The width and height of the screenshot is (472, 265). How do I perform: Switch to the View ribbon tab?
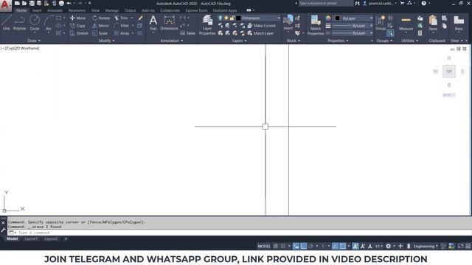[95, 10]
